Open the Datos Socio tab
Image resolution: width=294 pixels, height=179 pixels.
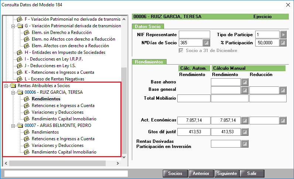148,27
